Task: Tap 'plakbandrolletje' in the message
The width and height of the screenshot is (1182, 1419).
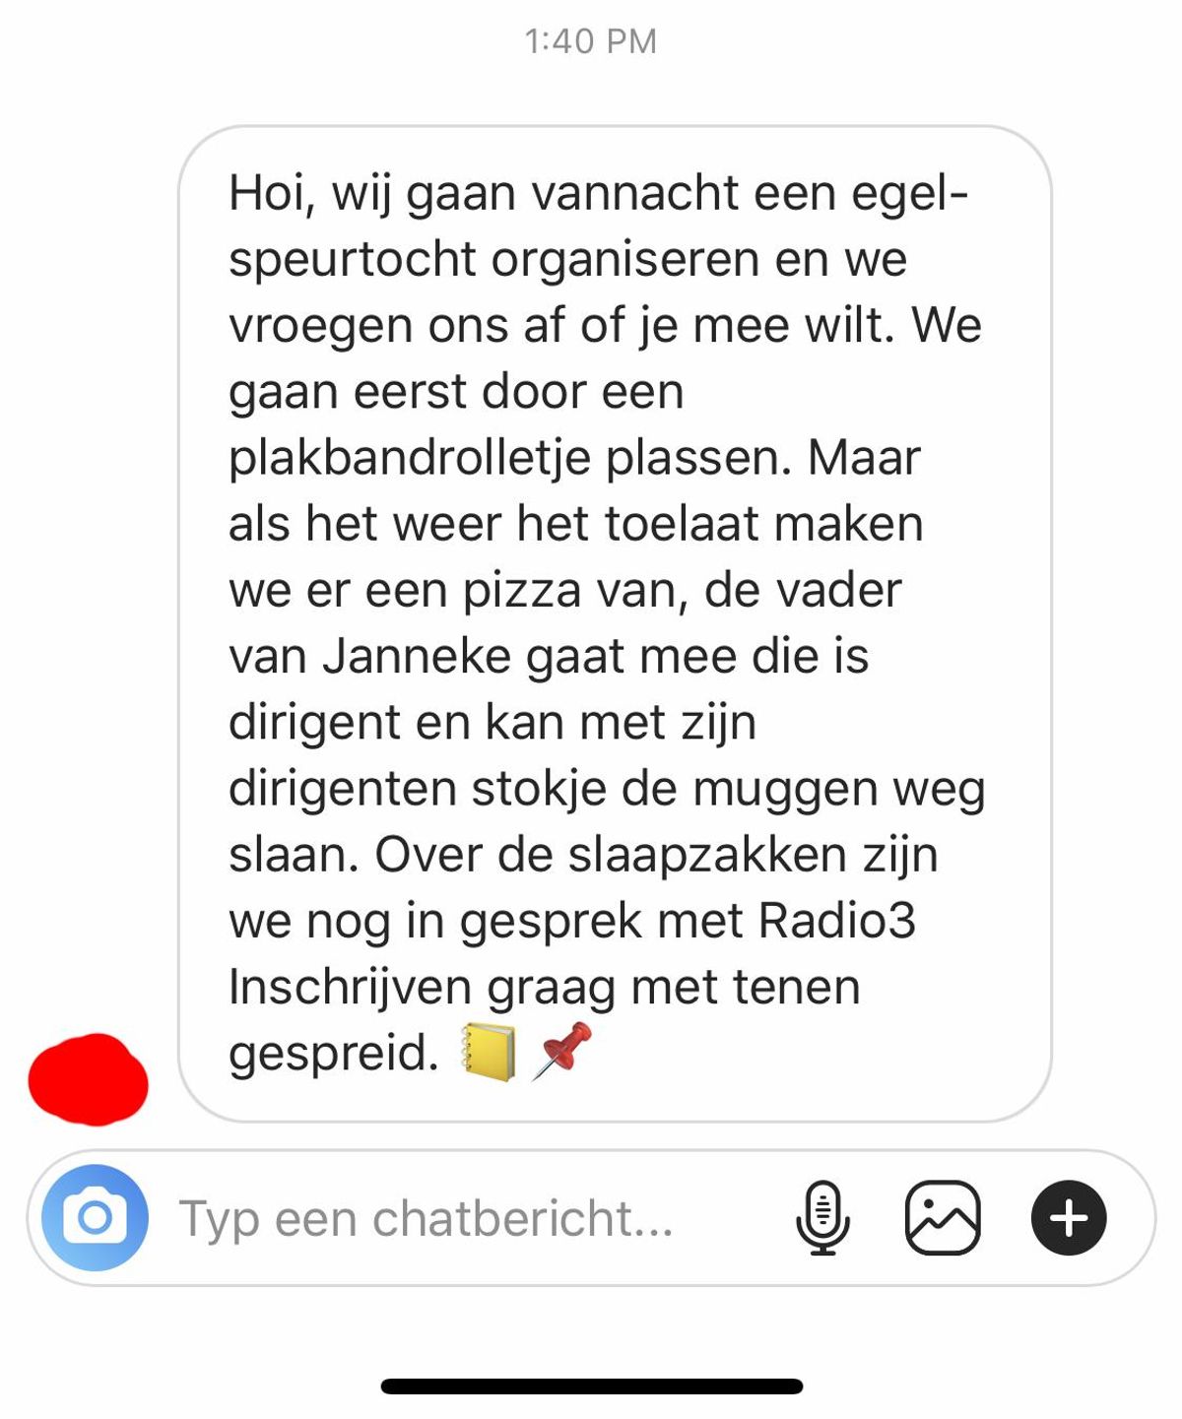Action: (410, 458)
